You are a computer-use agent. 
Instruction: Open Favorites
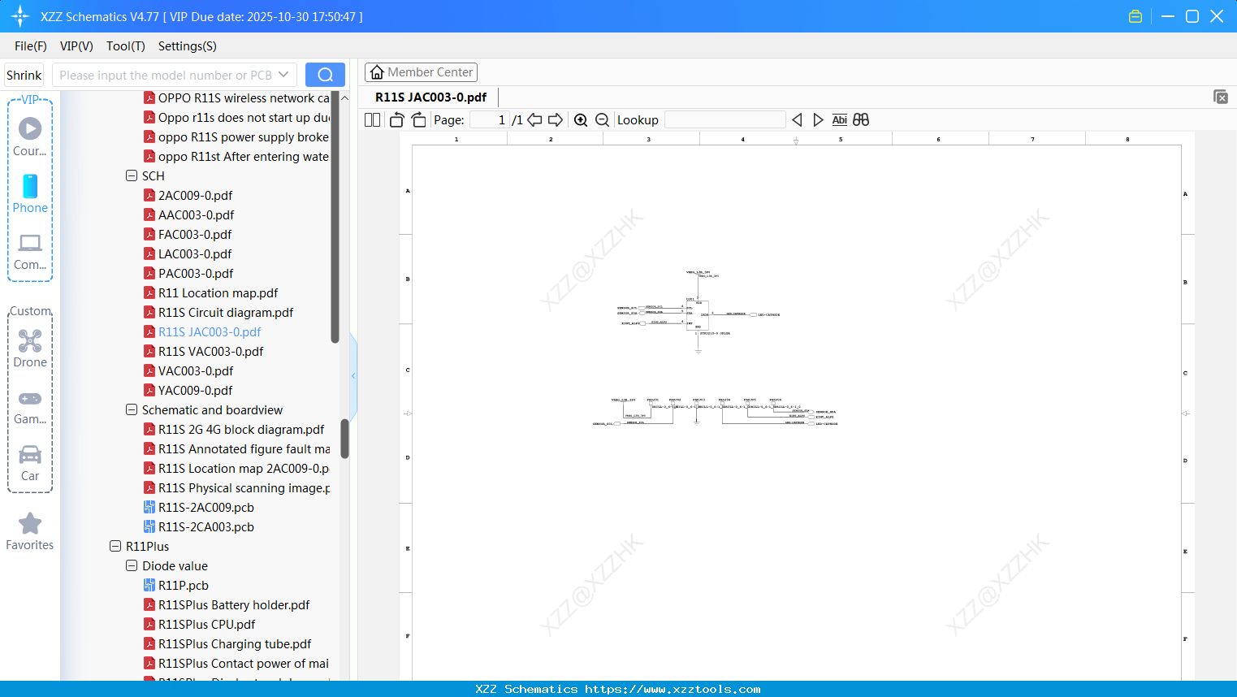click(30, 532)
